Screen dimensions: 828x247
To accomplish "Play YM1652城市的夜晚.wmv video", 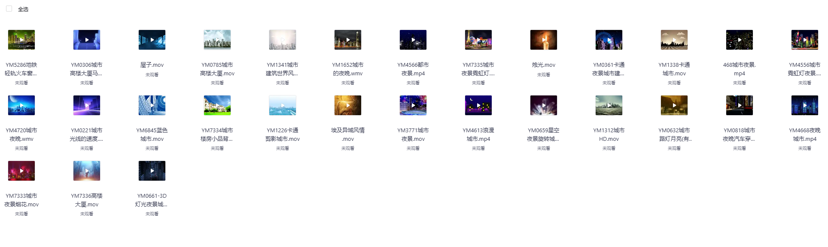I will tap(348, 40).
